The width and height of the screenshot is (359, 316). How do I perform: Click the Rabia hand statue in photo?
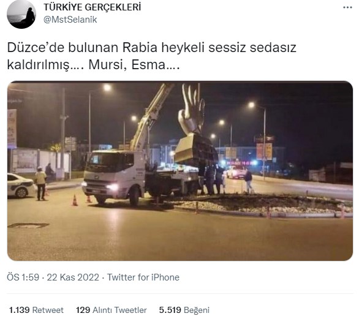click(191, 110)
